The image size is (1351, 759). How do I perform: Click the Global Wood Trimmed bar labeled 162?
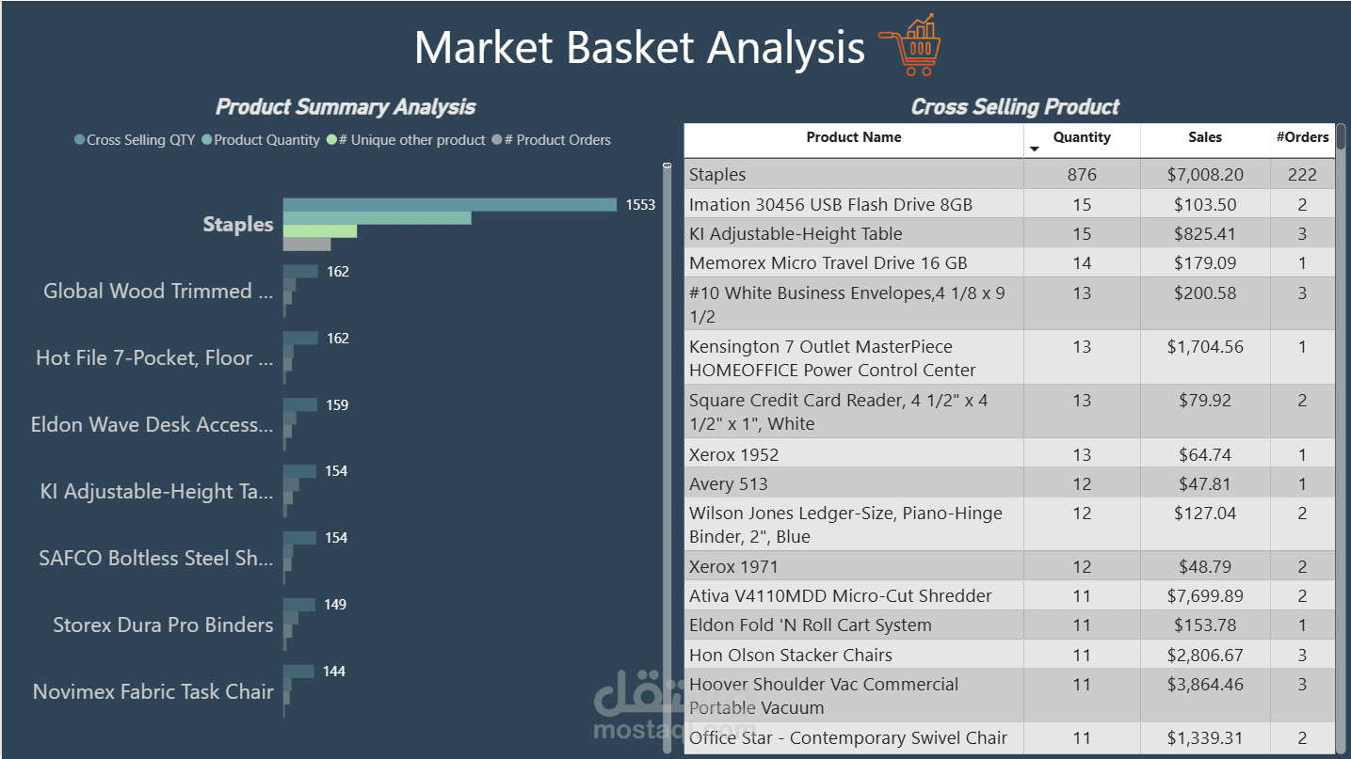coord(301,272)
